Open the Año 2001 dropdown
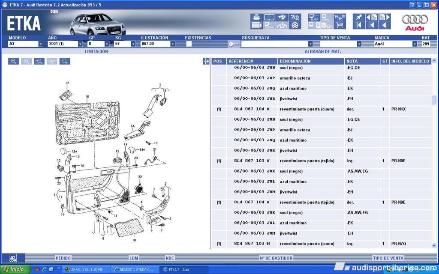Screen dimensions: 439x274 coord(80,44)
